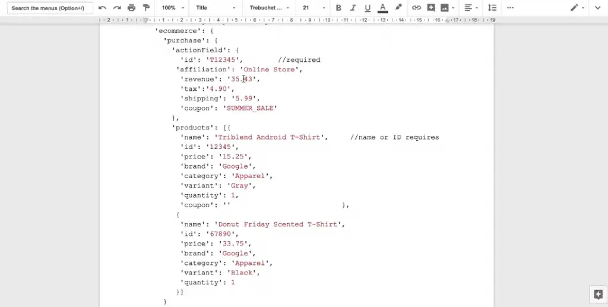Click the right indent marker on ruler
The width and height of the screenshot is (608, 307).
point(448,20)
